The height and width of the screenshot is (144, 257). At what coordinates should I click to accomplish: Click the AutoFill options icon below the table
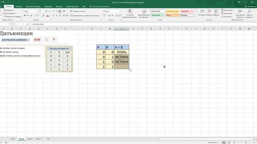click(131, 70)
